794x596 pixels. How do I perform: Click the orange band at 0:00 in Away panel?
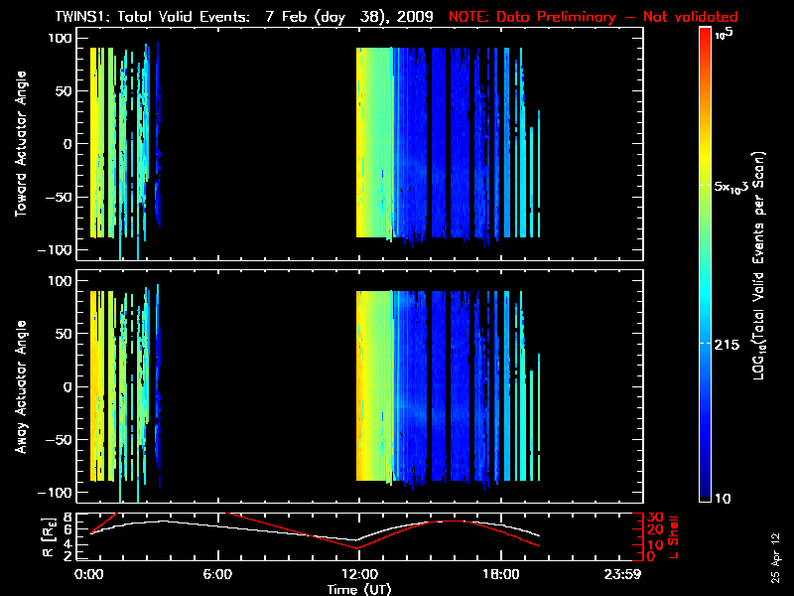[x=95, y=387]
